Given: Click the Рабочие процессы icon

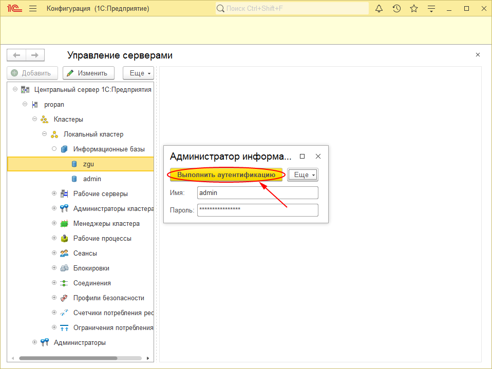Looking at the screenshot, I should 64,238.
